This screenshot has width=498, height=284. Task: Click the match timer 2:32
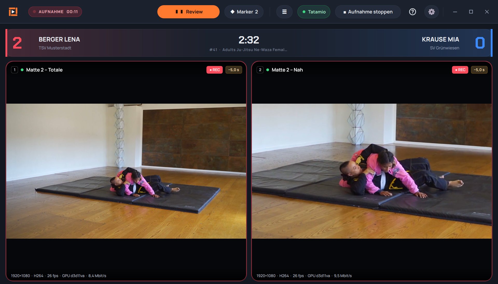[249, 40]
